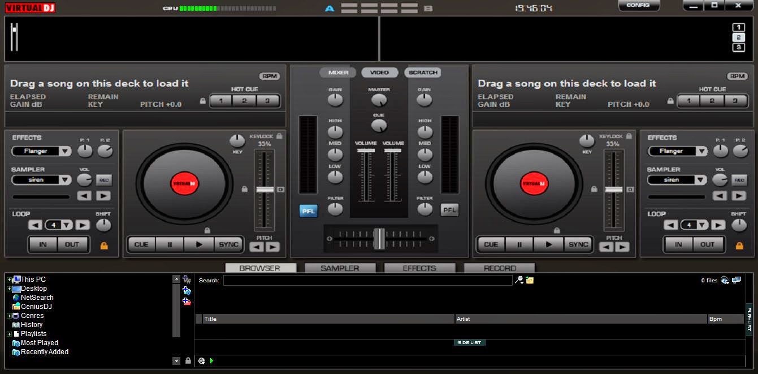Open right deck Flanger effect dropdown
The height and width of the screenshot is (374, 758).
tap(701, 152)
